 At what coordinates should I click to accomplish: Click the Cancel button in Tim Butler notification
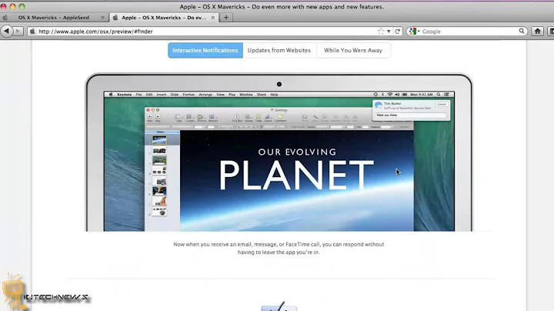point(442,104)
